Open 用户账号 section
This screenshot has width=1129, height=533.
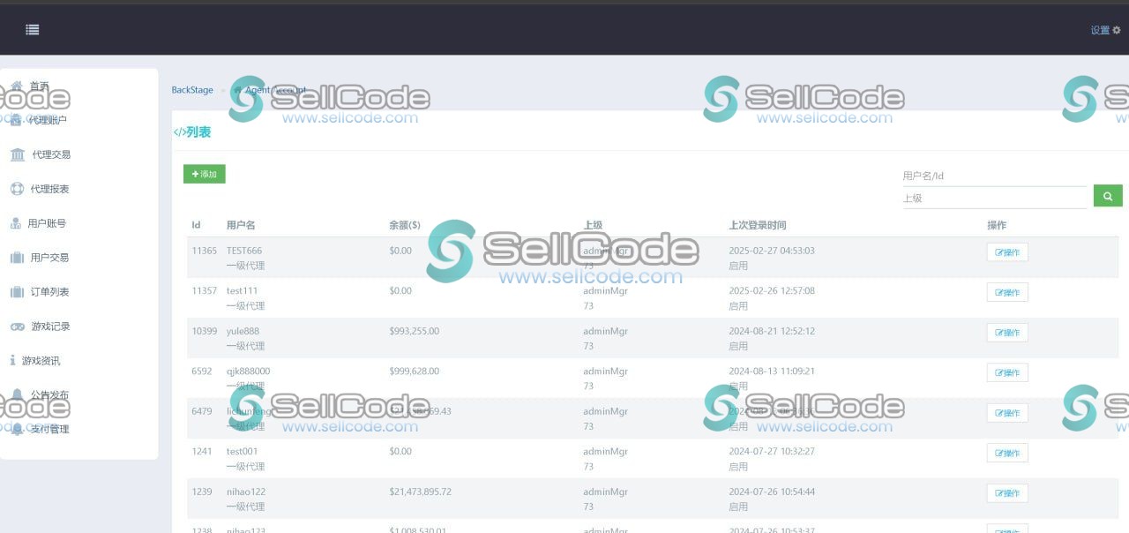click(x=50, y=222)
